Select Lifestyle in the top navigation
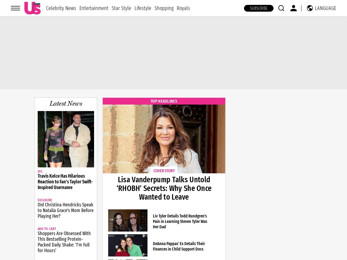This screenshot has width=347, height=260. pyautogui.click(x=143, y=8)
